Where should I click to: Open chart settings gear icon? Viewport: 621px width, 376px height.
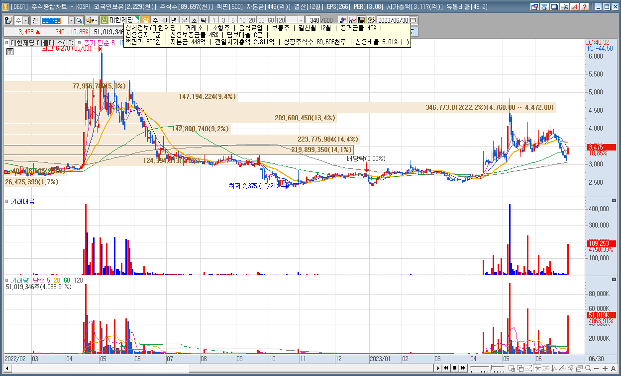click(x=371, y=20)
